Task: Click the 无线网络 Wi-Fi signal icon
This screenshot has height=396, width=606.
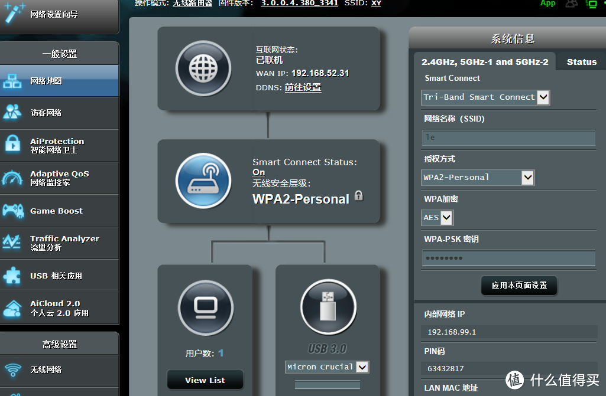Action: pos(13,370)
